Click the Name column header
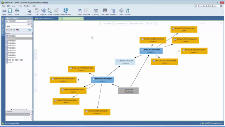This screenshot has height=127, width=225. coord(19,33)
